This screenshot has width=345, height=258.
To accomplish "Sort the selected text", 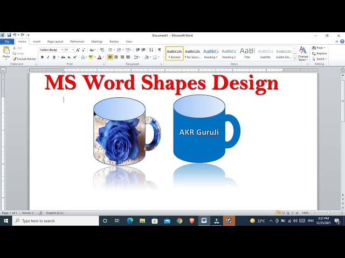I will click(x=151, y=50).
